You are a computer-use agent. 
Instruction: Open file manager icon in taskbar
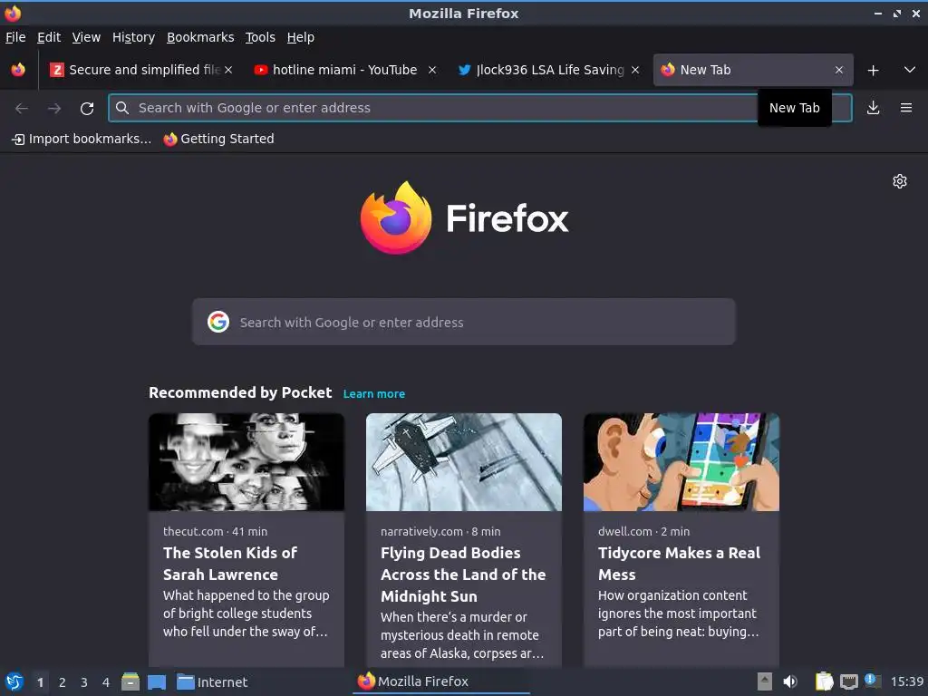[x=130, y=681]
